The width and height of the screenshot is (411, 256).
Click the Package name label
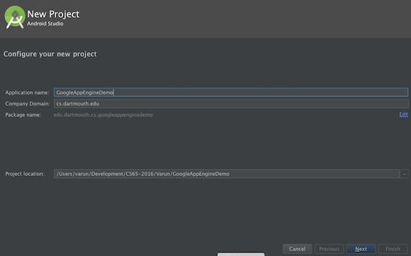coord(23,115)
